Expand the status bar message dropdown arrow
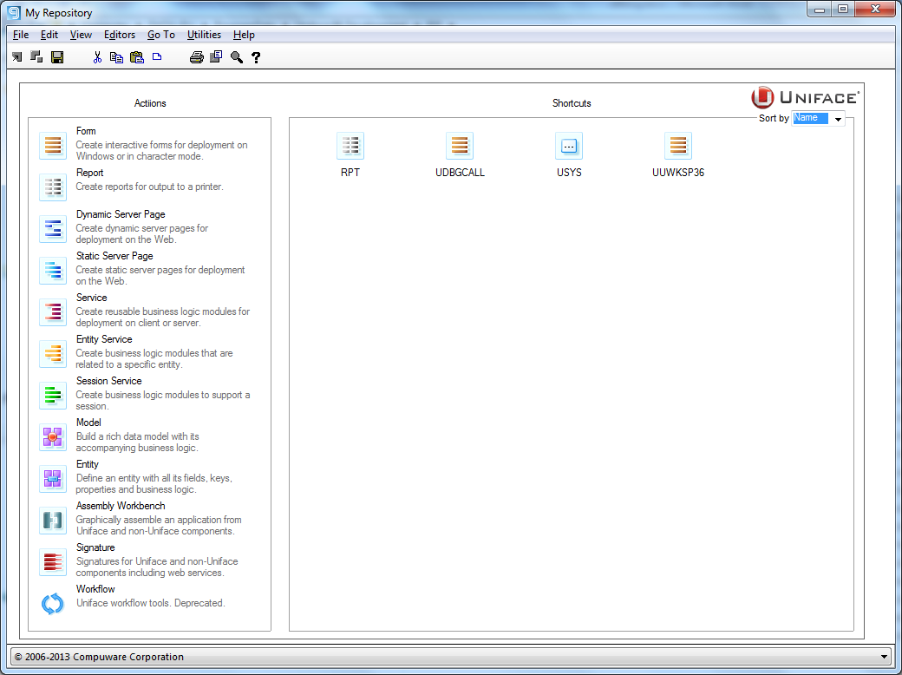This screenshot has width=902, height=675. [x=884, y=657]
